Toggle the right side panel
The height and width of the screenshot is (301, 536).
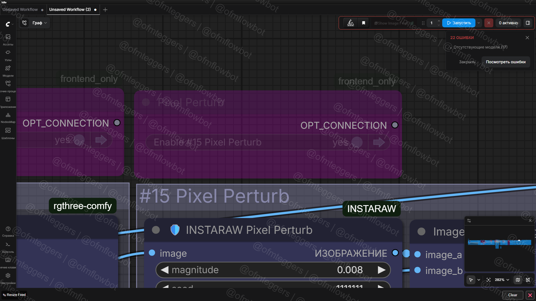[x=528, y=23]
